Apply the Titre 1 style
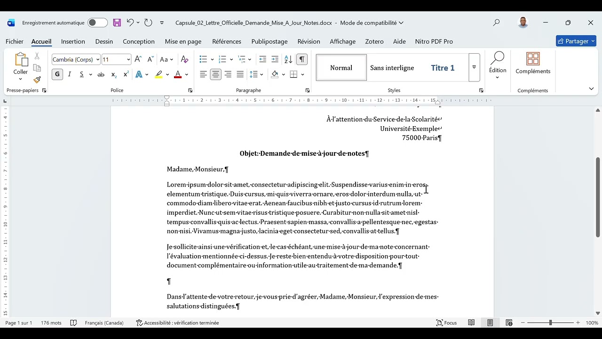 pyautogui.click(x=443, y=68)
